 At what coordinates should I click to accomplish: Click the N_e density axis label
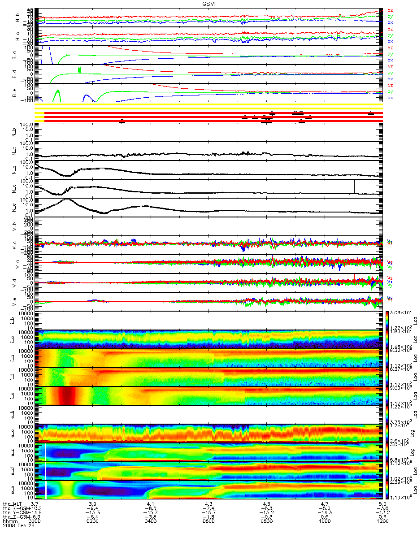point(13,208)
